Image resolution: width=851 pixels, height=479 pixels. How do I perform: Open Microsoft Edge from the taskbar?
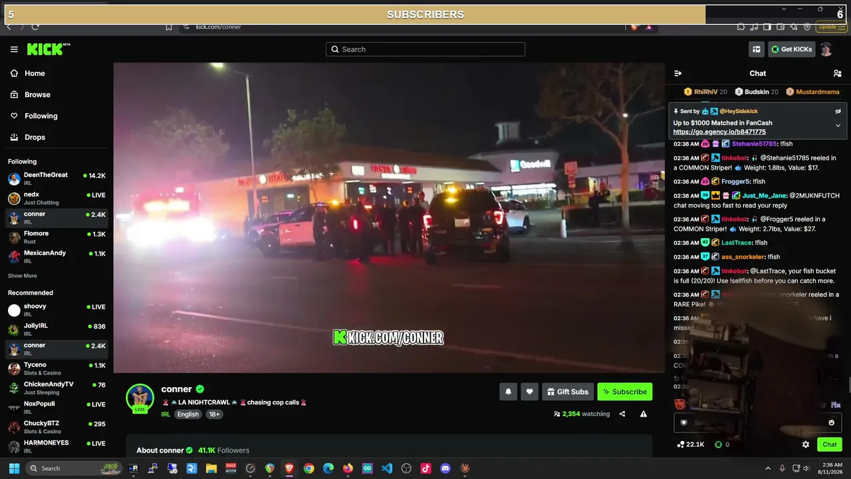pos(328,468)
